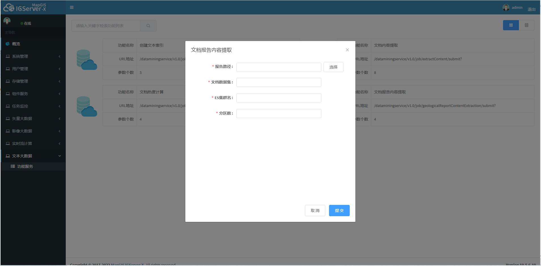Click 文档内容提取 function name
Image resolution: width=541 pixels, height=266 pixels.
[x=386, y=45]
